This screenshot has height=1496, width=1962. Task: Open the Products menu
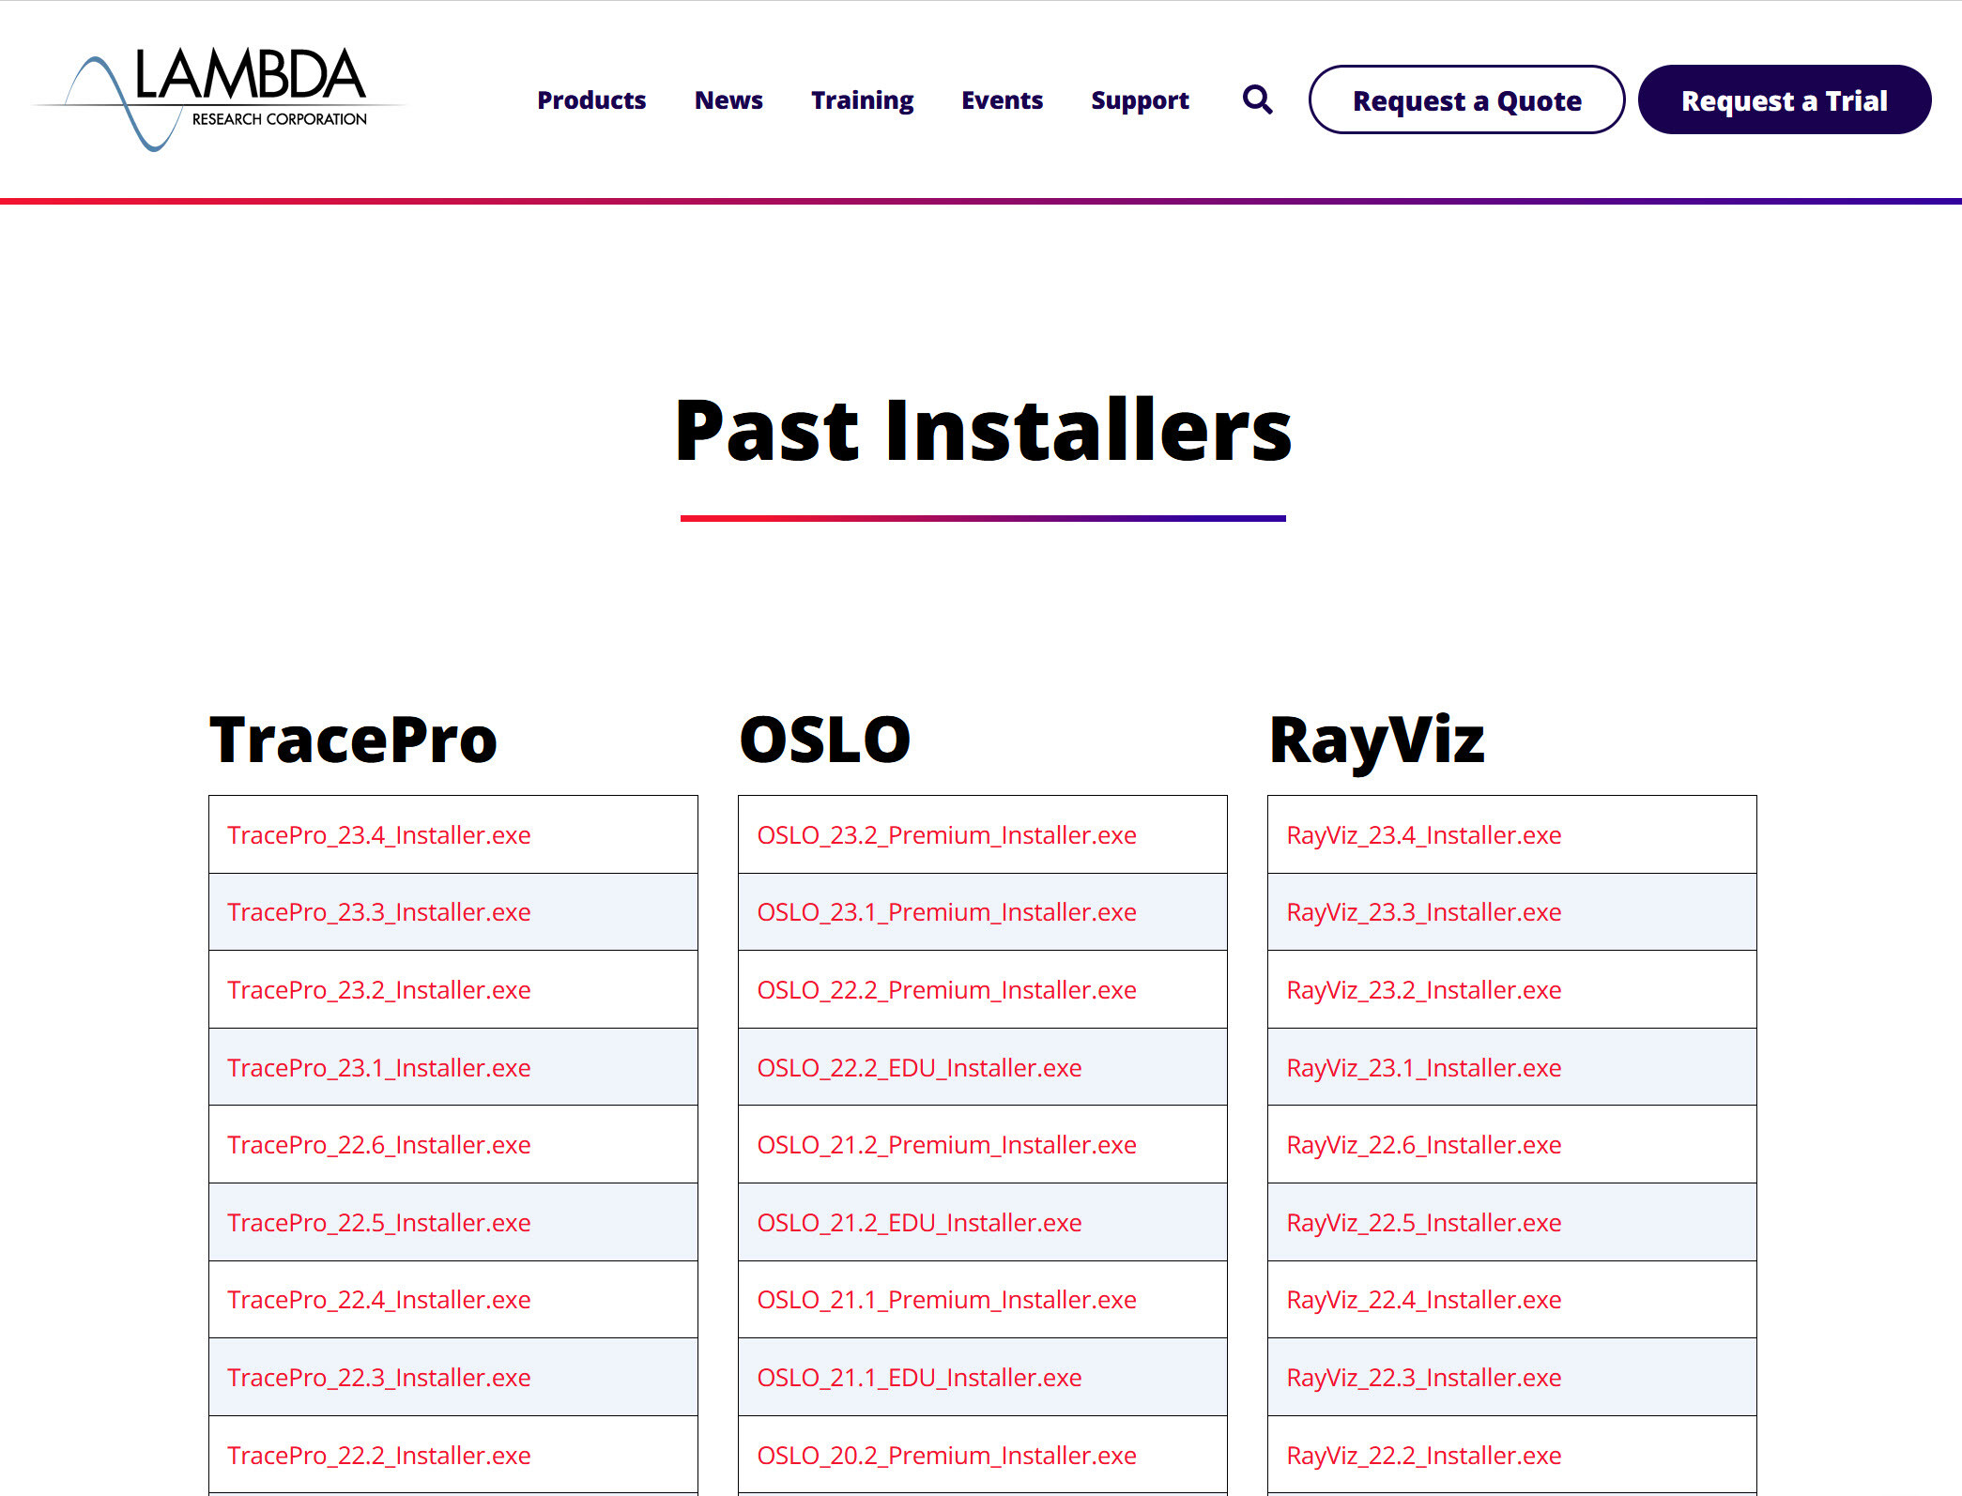tap(591, 98)
